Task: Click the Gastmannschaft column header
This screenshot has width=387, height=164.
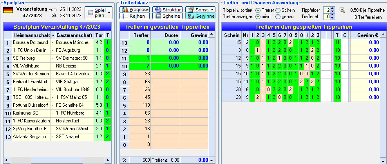Action: tap(74, 35)
